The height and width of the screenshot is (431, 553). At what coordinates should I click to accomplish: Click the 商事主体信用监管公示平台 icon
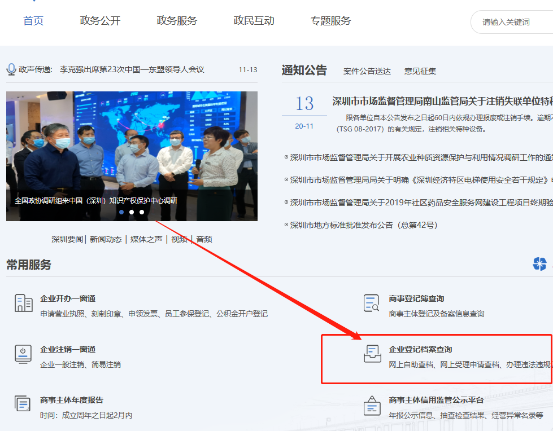click(372, 405)
